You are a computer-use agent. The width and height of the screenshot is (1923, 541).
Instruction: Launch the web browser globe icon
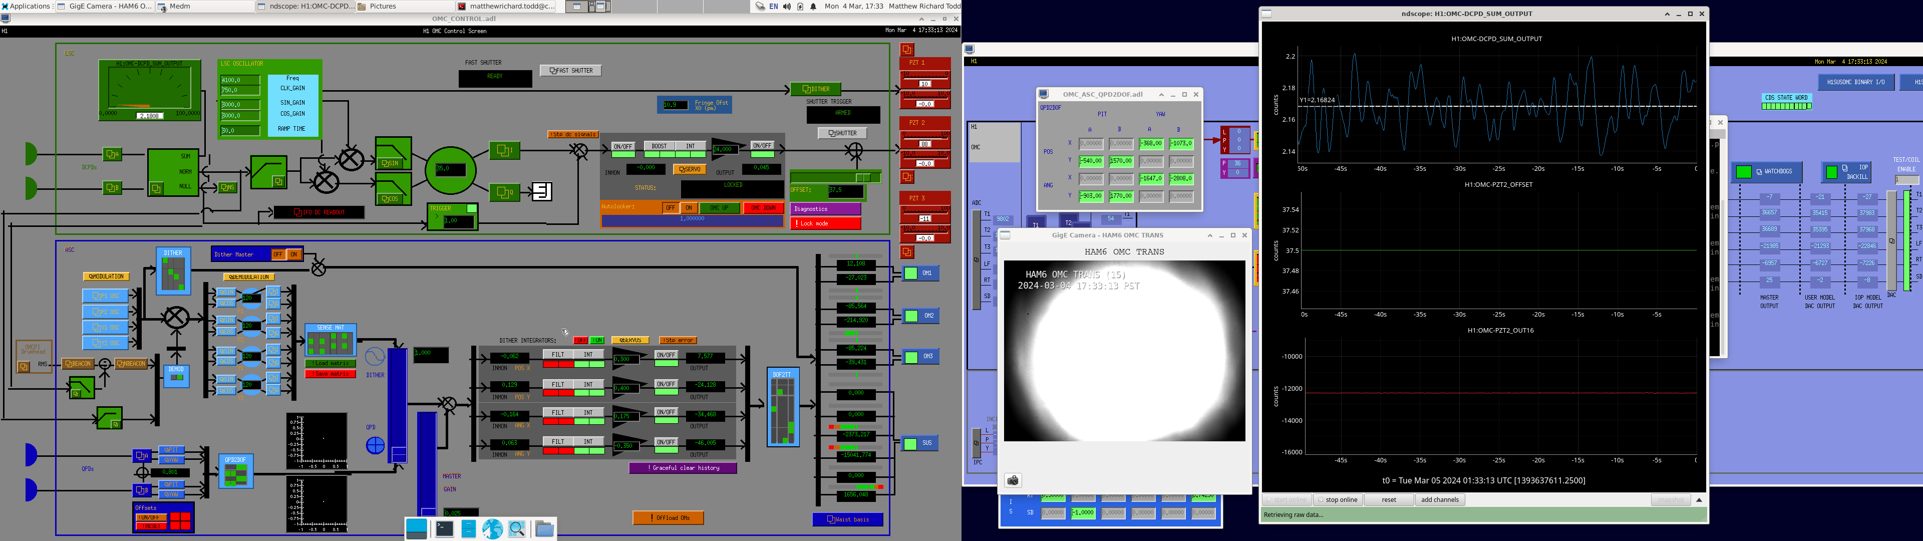pyautogui.click(x=493, y=529)
